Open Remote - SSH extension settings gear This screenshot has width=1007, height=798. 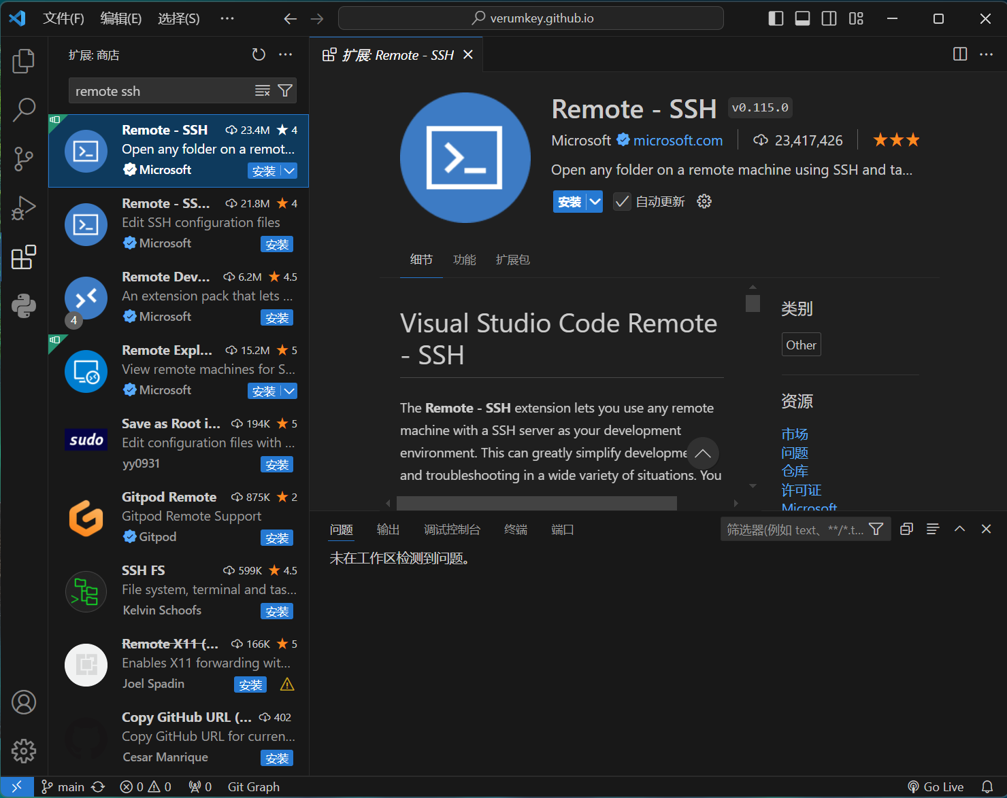pos(704,201)
